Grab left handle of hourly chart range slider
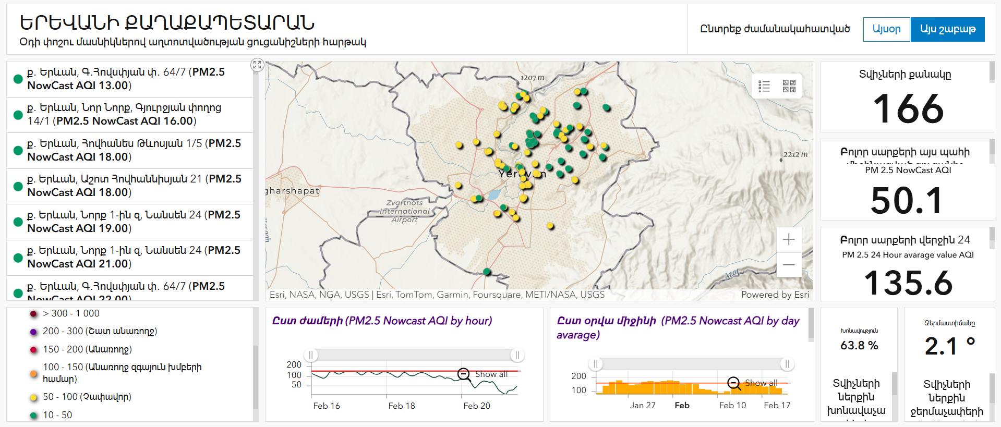The height and width of the screenshot is (427, 1001). [x=311, y=356]
